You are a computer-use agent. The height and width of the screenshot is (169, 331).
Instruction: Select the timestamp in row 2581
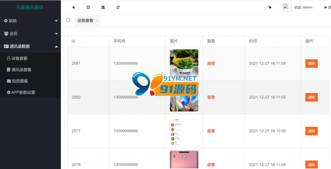[x=267, y=64]
